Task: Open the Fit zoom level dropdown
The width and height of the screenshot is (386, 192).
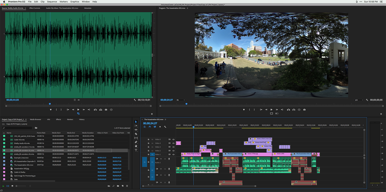Action: point(181,100)
